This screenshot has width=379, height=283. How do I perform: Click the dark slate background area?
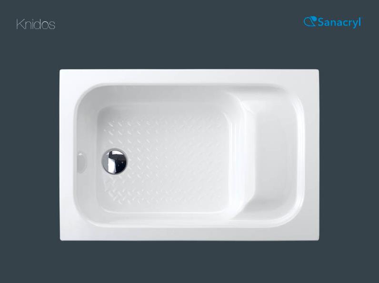click(189, 263)
